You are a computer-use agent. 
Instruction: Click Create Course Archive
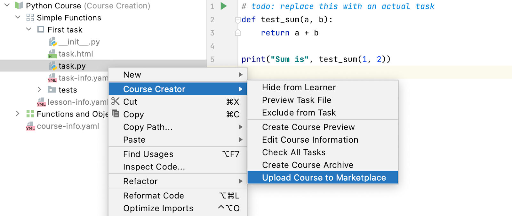[308, 165]
